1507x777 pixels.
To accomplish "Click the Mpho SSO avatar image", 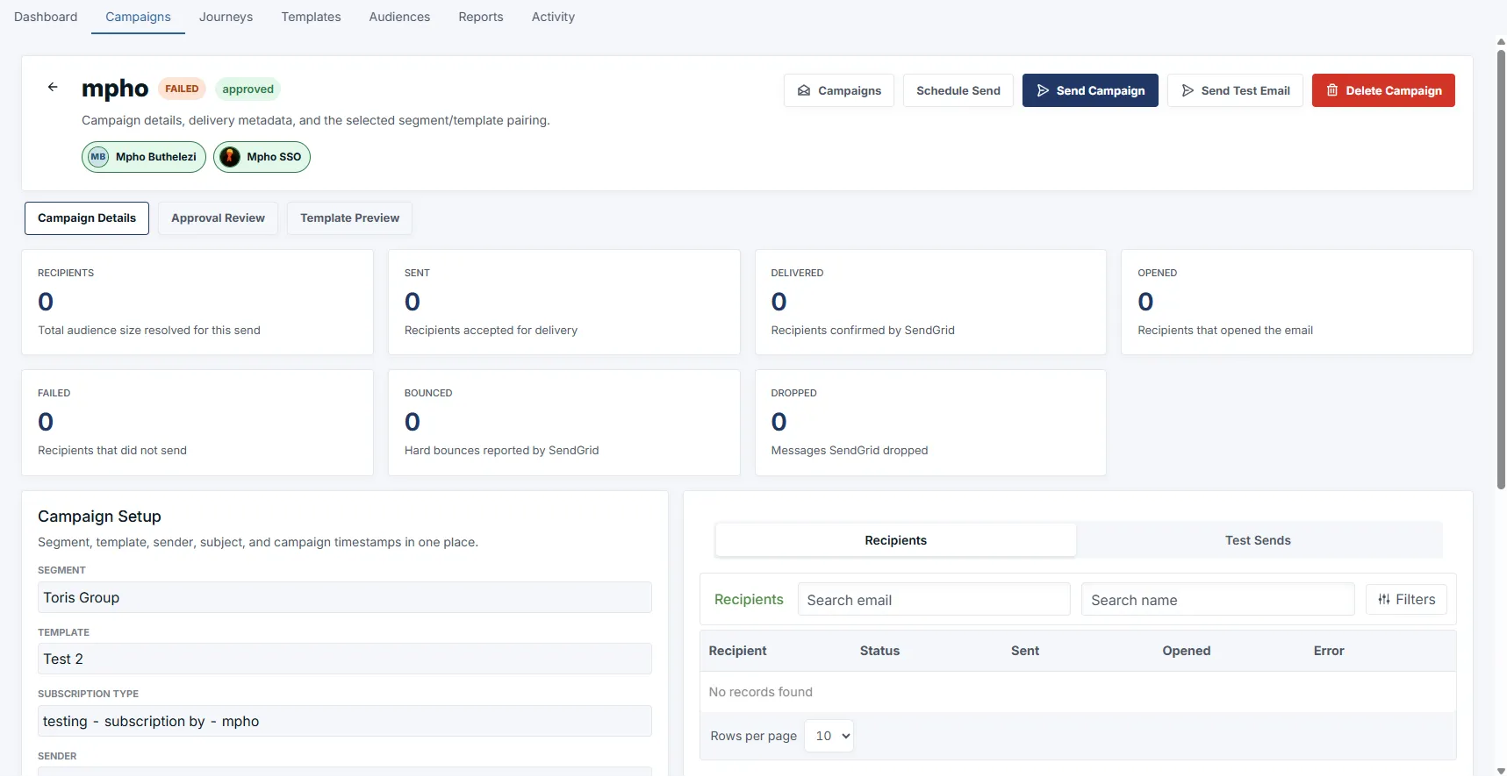I will [230, 157].
